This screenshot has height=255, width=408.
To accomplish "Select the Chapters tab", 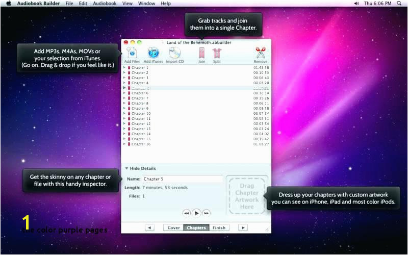I will coord(196,227).
